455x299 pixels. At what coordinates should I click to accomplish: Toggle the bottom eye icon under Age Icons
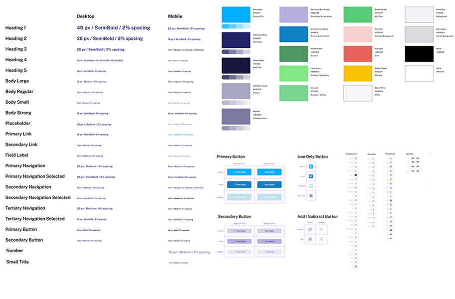click(x=413, y=171)
